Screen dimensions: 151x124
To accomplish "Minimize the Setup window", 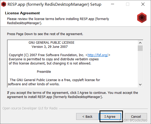I will pos(113,4).
